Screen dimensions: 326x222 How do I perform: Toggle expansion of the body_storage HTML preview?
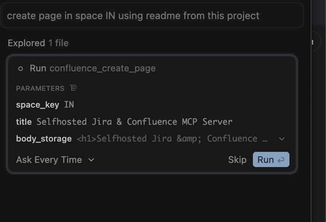point(281,139)
